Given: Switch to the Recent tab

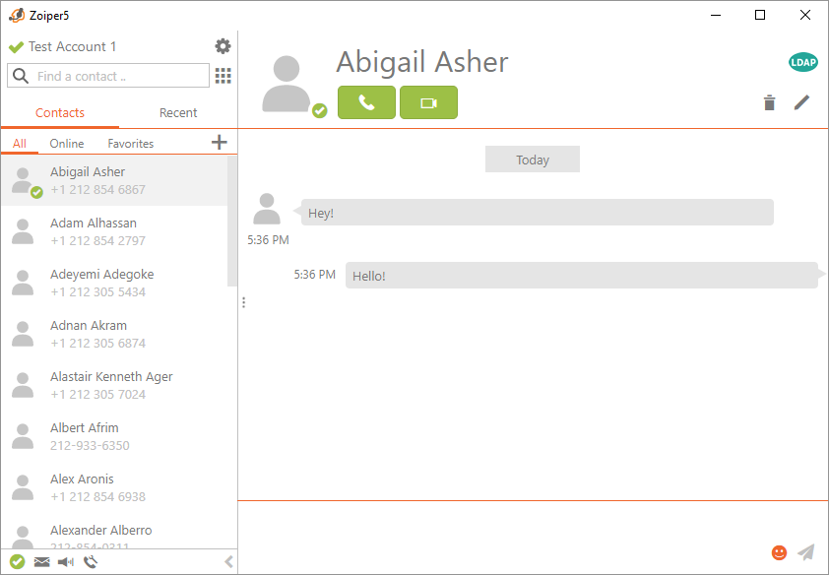Looking at the screenshot, I should click(178, 112).
